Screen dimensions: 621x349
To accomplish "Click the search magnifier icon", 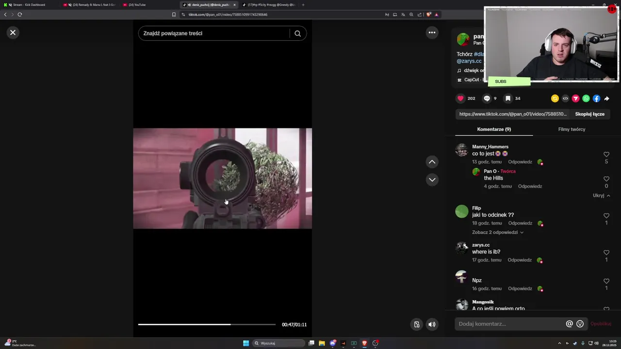I will 297,33.
